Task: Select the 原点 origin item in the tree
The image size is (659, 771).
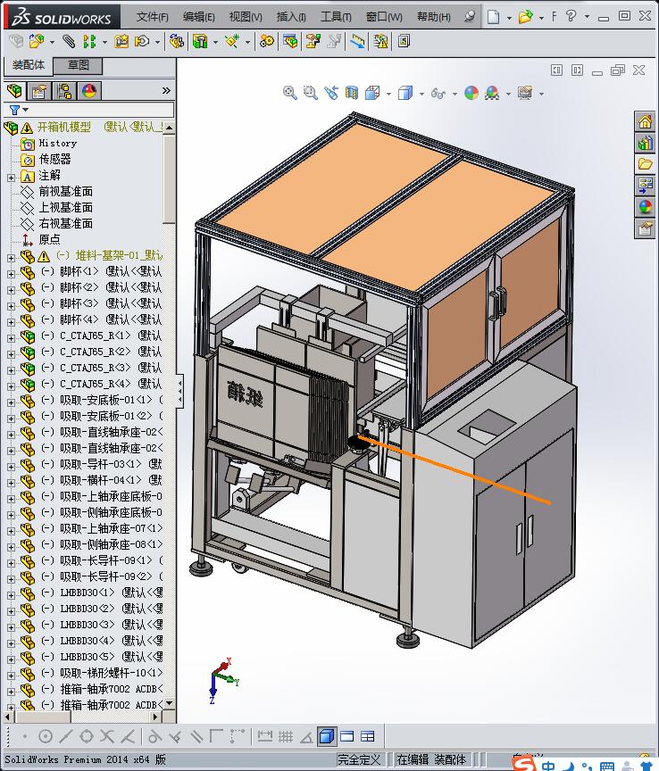Action: [49, 239]
